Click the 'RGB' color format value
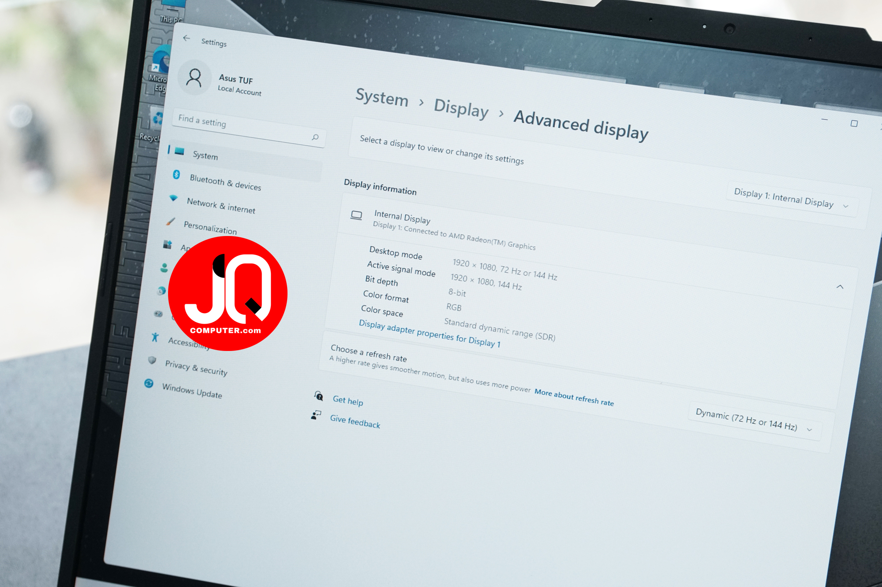The image size is (882, 587). (454, 307)
